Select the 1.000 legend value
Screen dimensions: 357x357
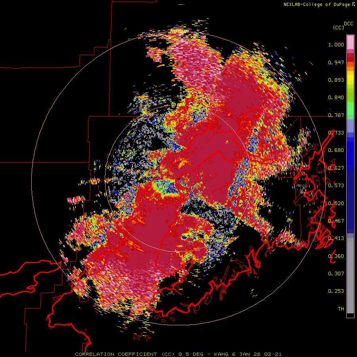[336, 44]
